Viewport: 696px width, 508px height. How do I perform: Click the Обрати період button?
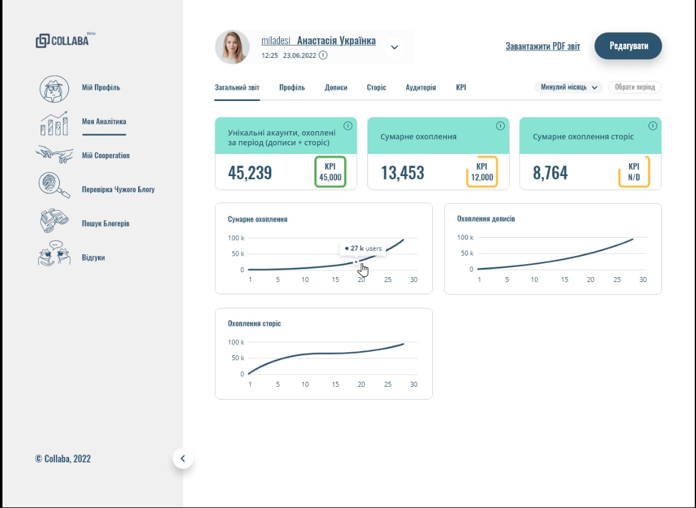(634, 87)
